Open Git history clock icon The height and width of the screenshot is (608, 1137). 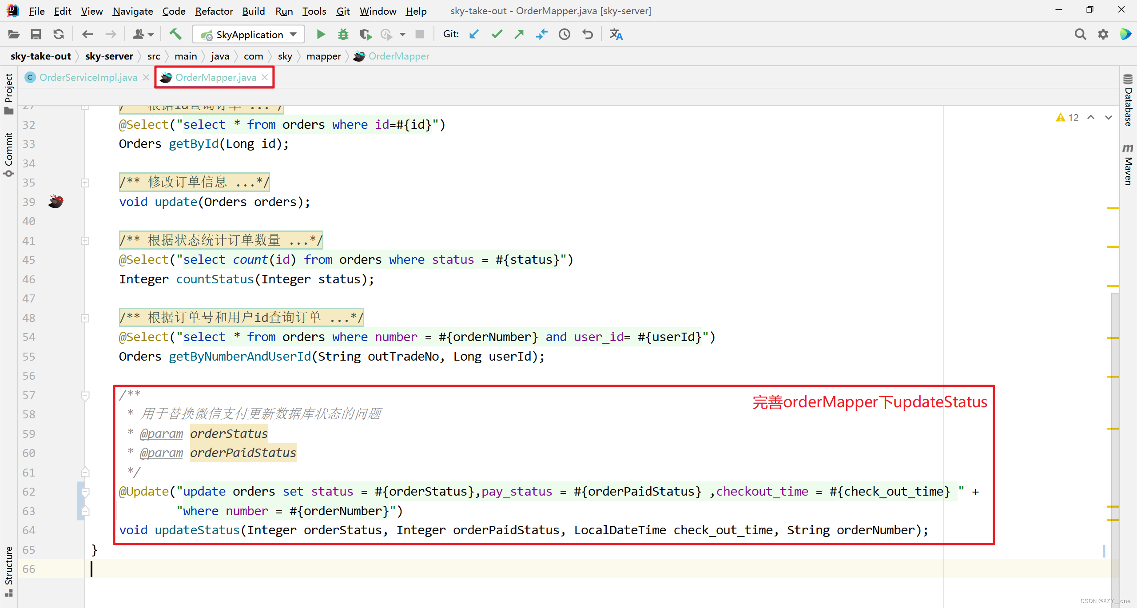(564, 34)
